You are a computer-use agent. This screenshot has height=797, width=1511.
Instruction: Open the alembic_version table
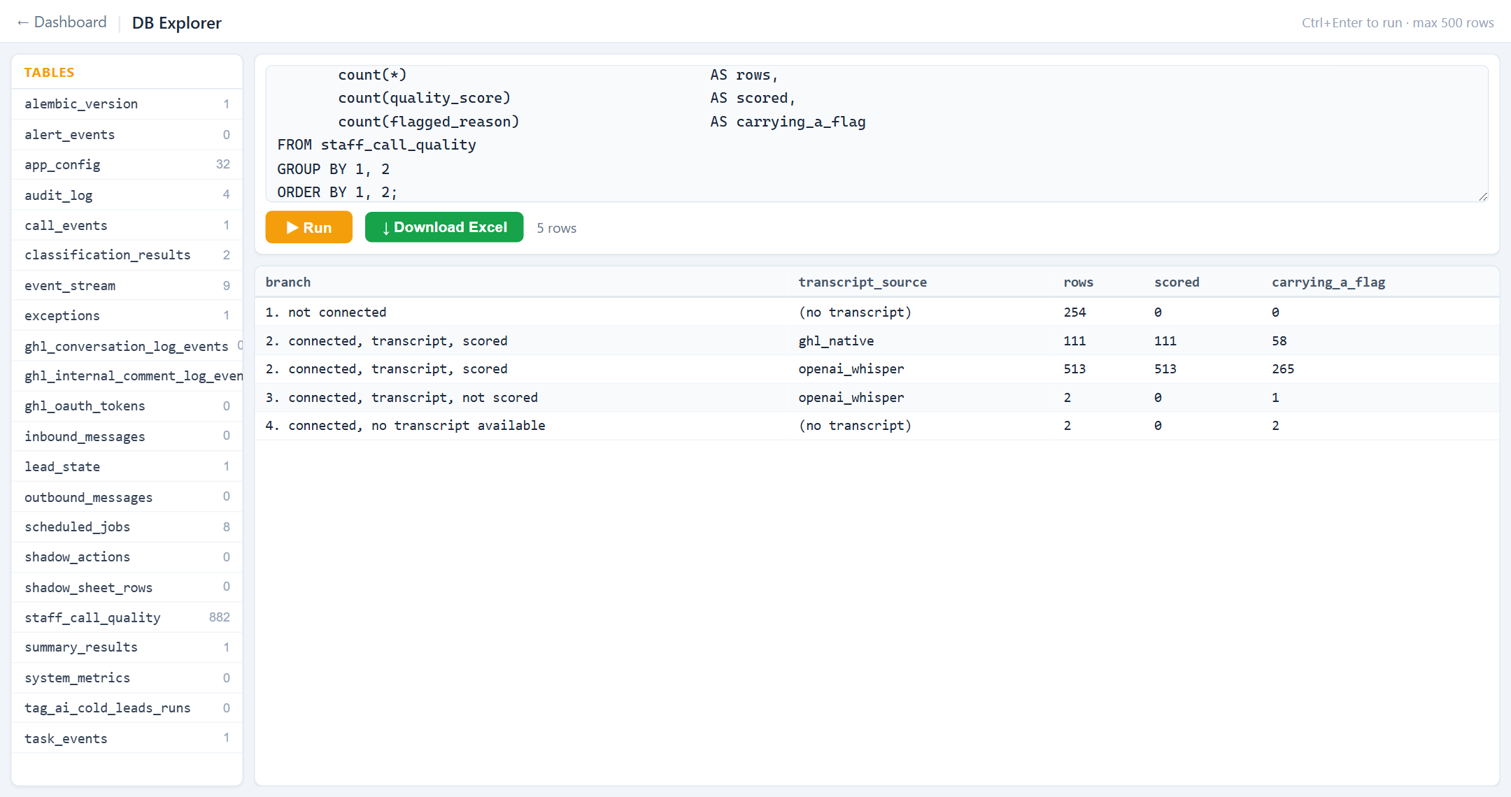pos(127,104)
